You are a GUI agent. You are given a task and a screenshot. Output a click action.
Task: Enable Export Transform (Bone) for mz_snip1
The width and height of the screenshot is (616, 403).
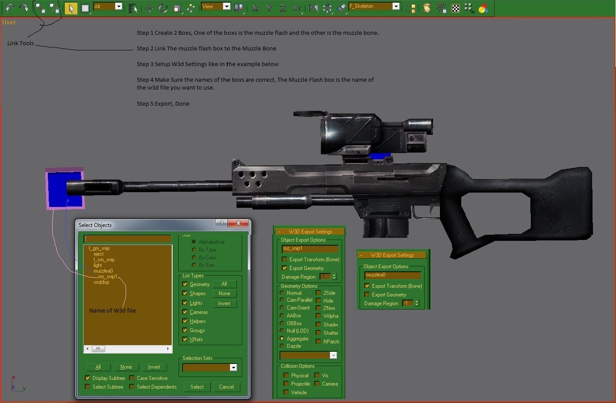coord(285,260)
